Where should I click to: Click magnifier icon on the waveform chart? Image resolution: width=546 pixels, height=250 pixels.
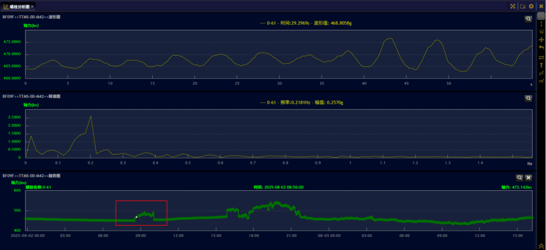tap(528, 19)
